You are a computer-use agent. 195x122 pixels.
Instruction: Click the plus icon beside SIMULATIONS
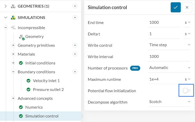[x=75, y=18]
